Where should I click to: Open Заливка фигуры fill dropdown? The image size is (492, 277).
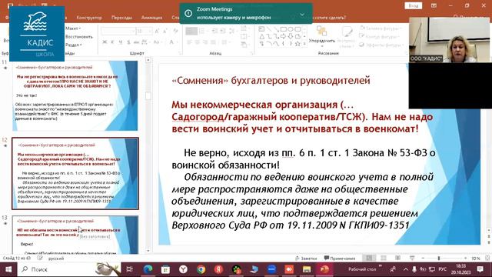coord(381,28)
